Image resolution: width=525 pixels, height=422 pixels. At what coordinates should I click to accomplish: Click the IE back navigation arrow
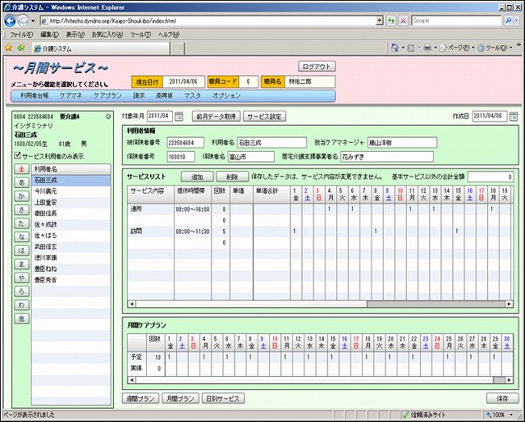point(10,21)
